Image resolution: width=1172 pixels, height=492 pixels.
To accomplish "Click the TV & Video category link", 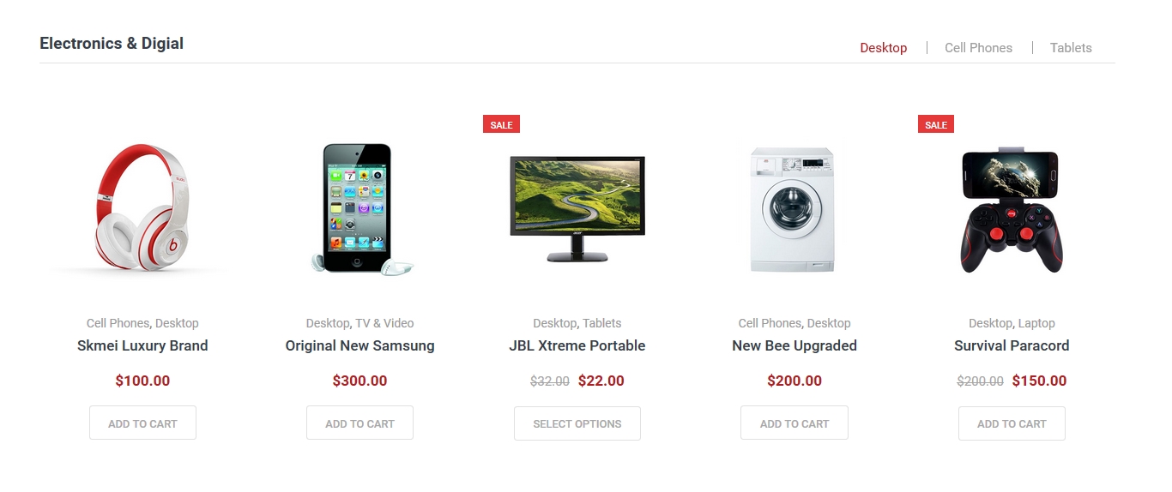I will tap(384, 323).
